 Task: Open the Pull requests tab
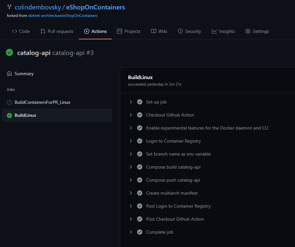click(57, 31)
